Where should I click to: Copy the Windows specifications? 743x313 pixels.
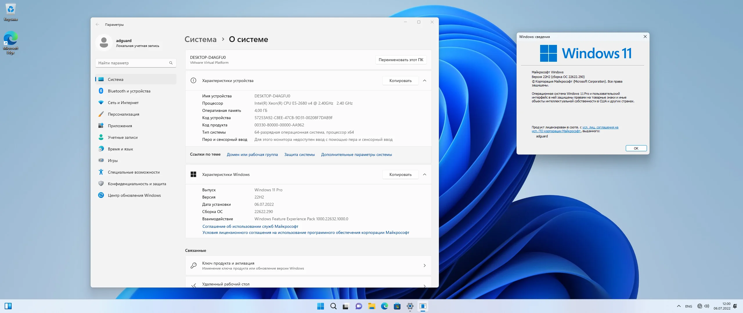[400, 174]
